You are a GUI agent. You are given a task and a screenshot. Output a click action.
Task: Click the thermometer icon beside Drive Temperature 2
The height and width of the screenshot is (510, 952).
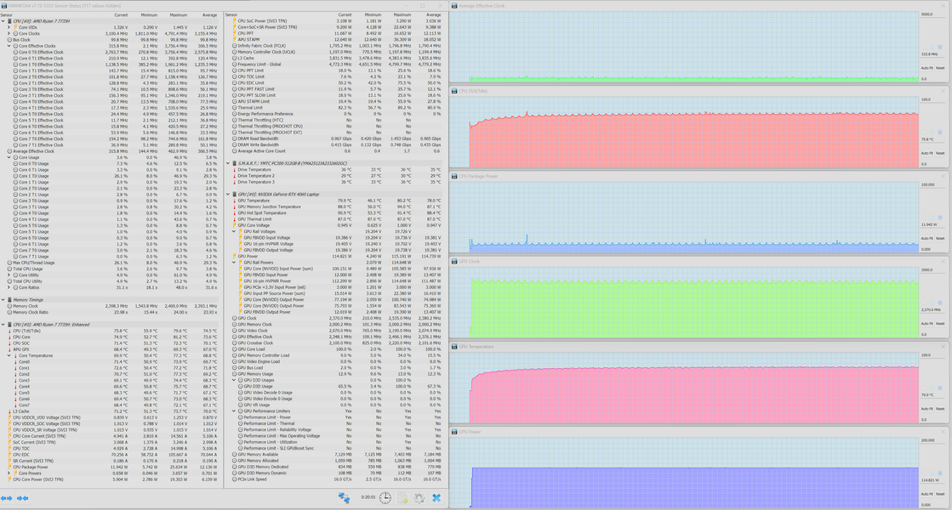click(234, 176)
